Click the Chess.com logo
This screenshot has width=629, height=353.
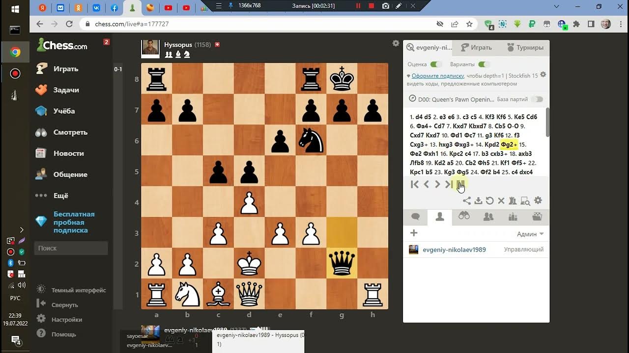point(62,45)
